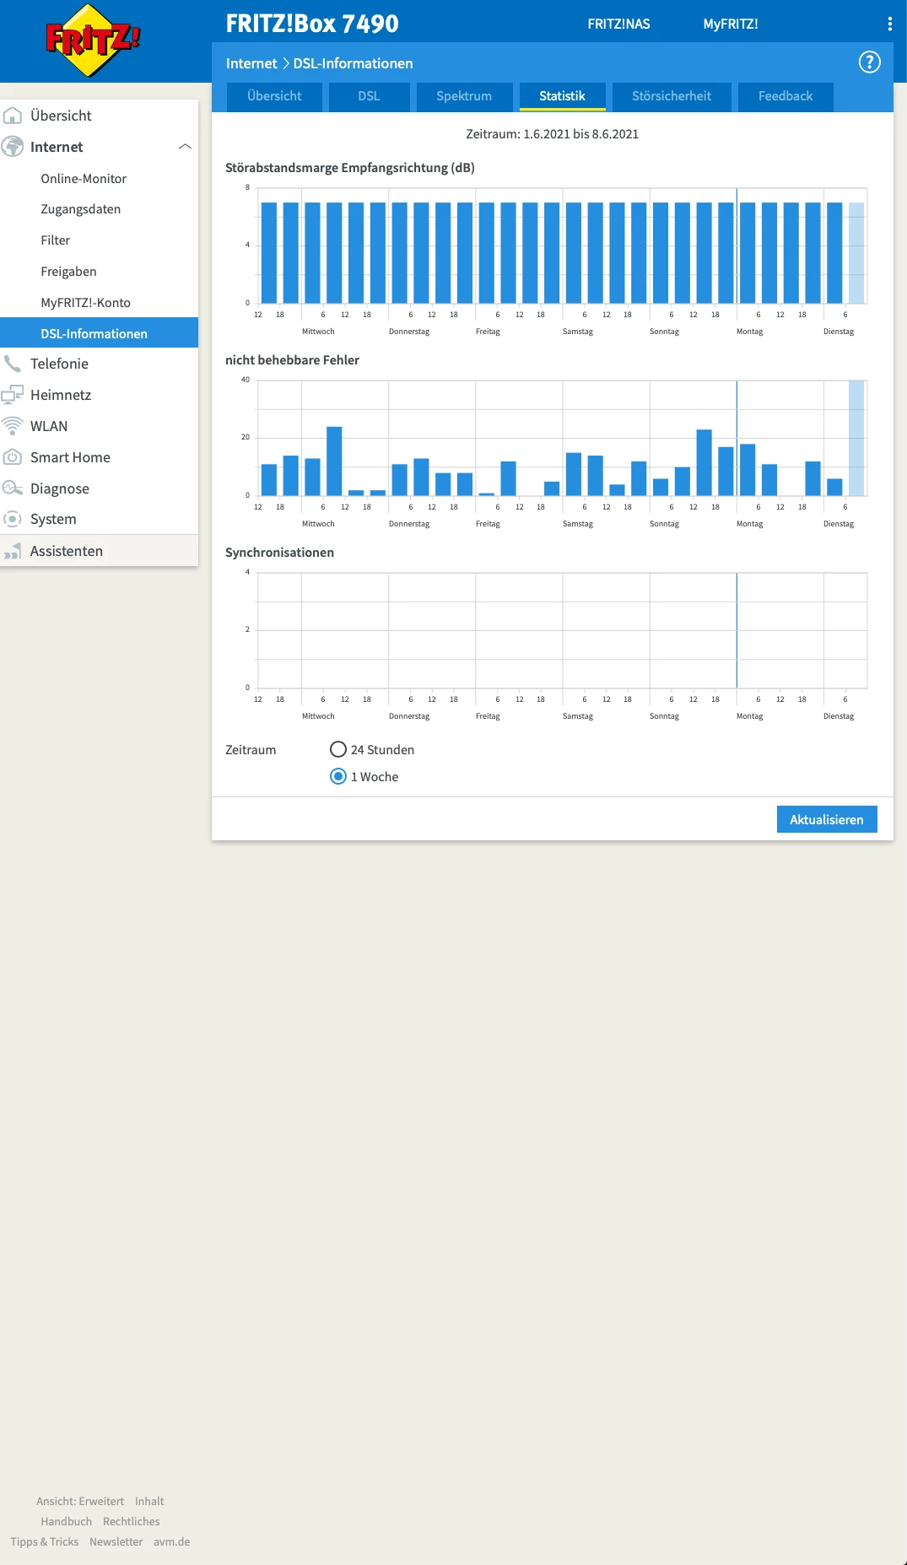Click the Inhalt footer link
The height and width of the screenshot is (1565, 907).
pos(149,1501)
